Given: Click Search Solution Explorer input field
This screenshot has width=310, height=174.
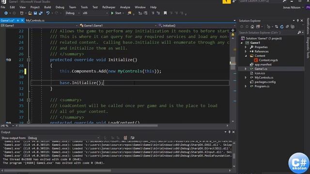Looking at the screenshot, I should coord(268,32).
